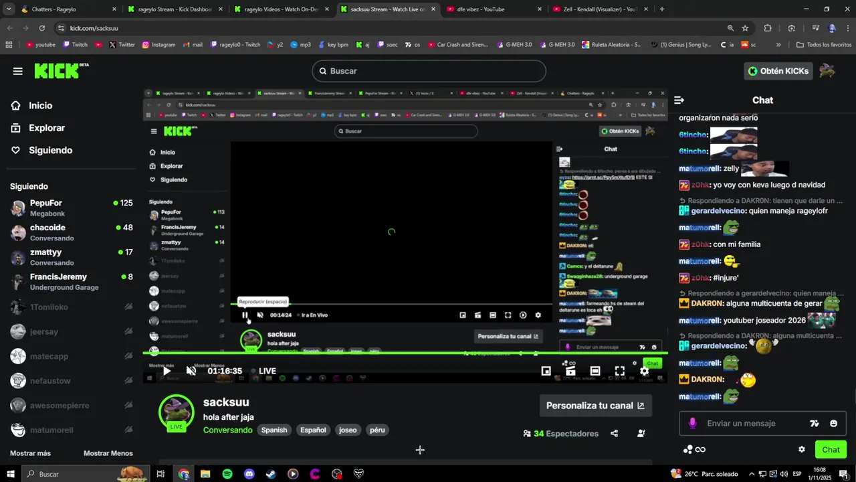The image size is (856, 482).
Task: Open the emoji picker smiley
Action: pos(833,423)
